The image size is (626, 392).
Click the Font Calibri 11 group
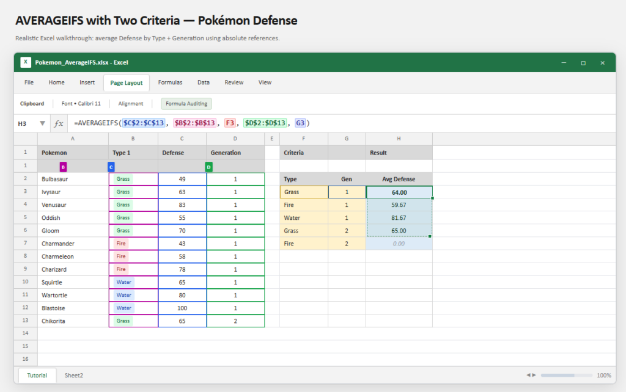point(81,104)
